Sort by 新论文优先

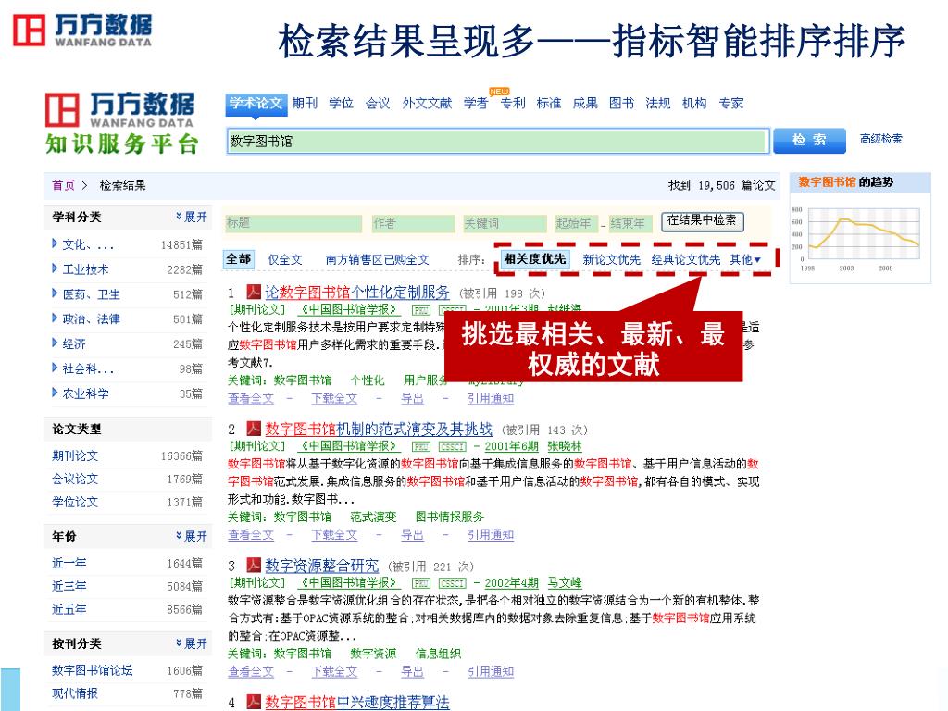(x=611, y=260)
